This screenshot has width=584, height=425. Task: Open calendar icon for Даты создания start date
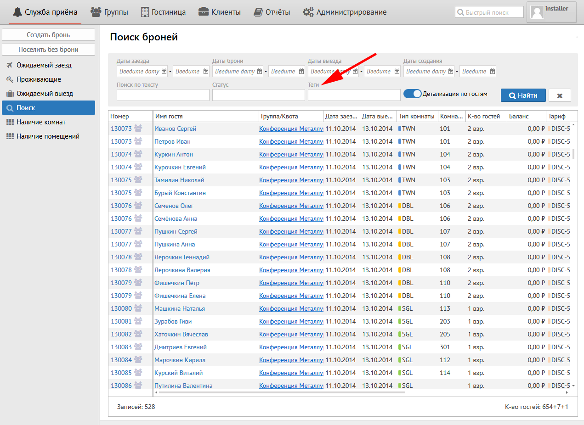451,72
